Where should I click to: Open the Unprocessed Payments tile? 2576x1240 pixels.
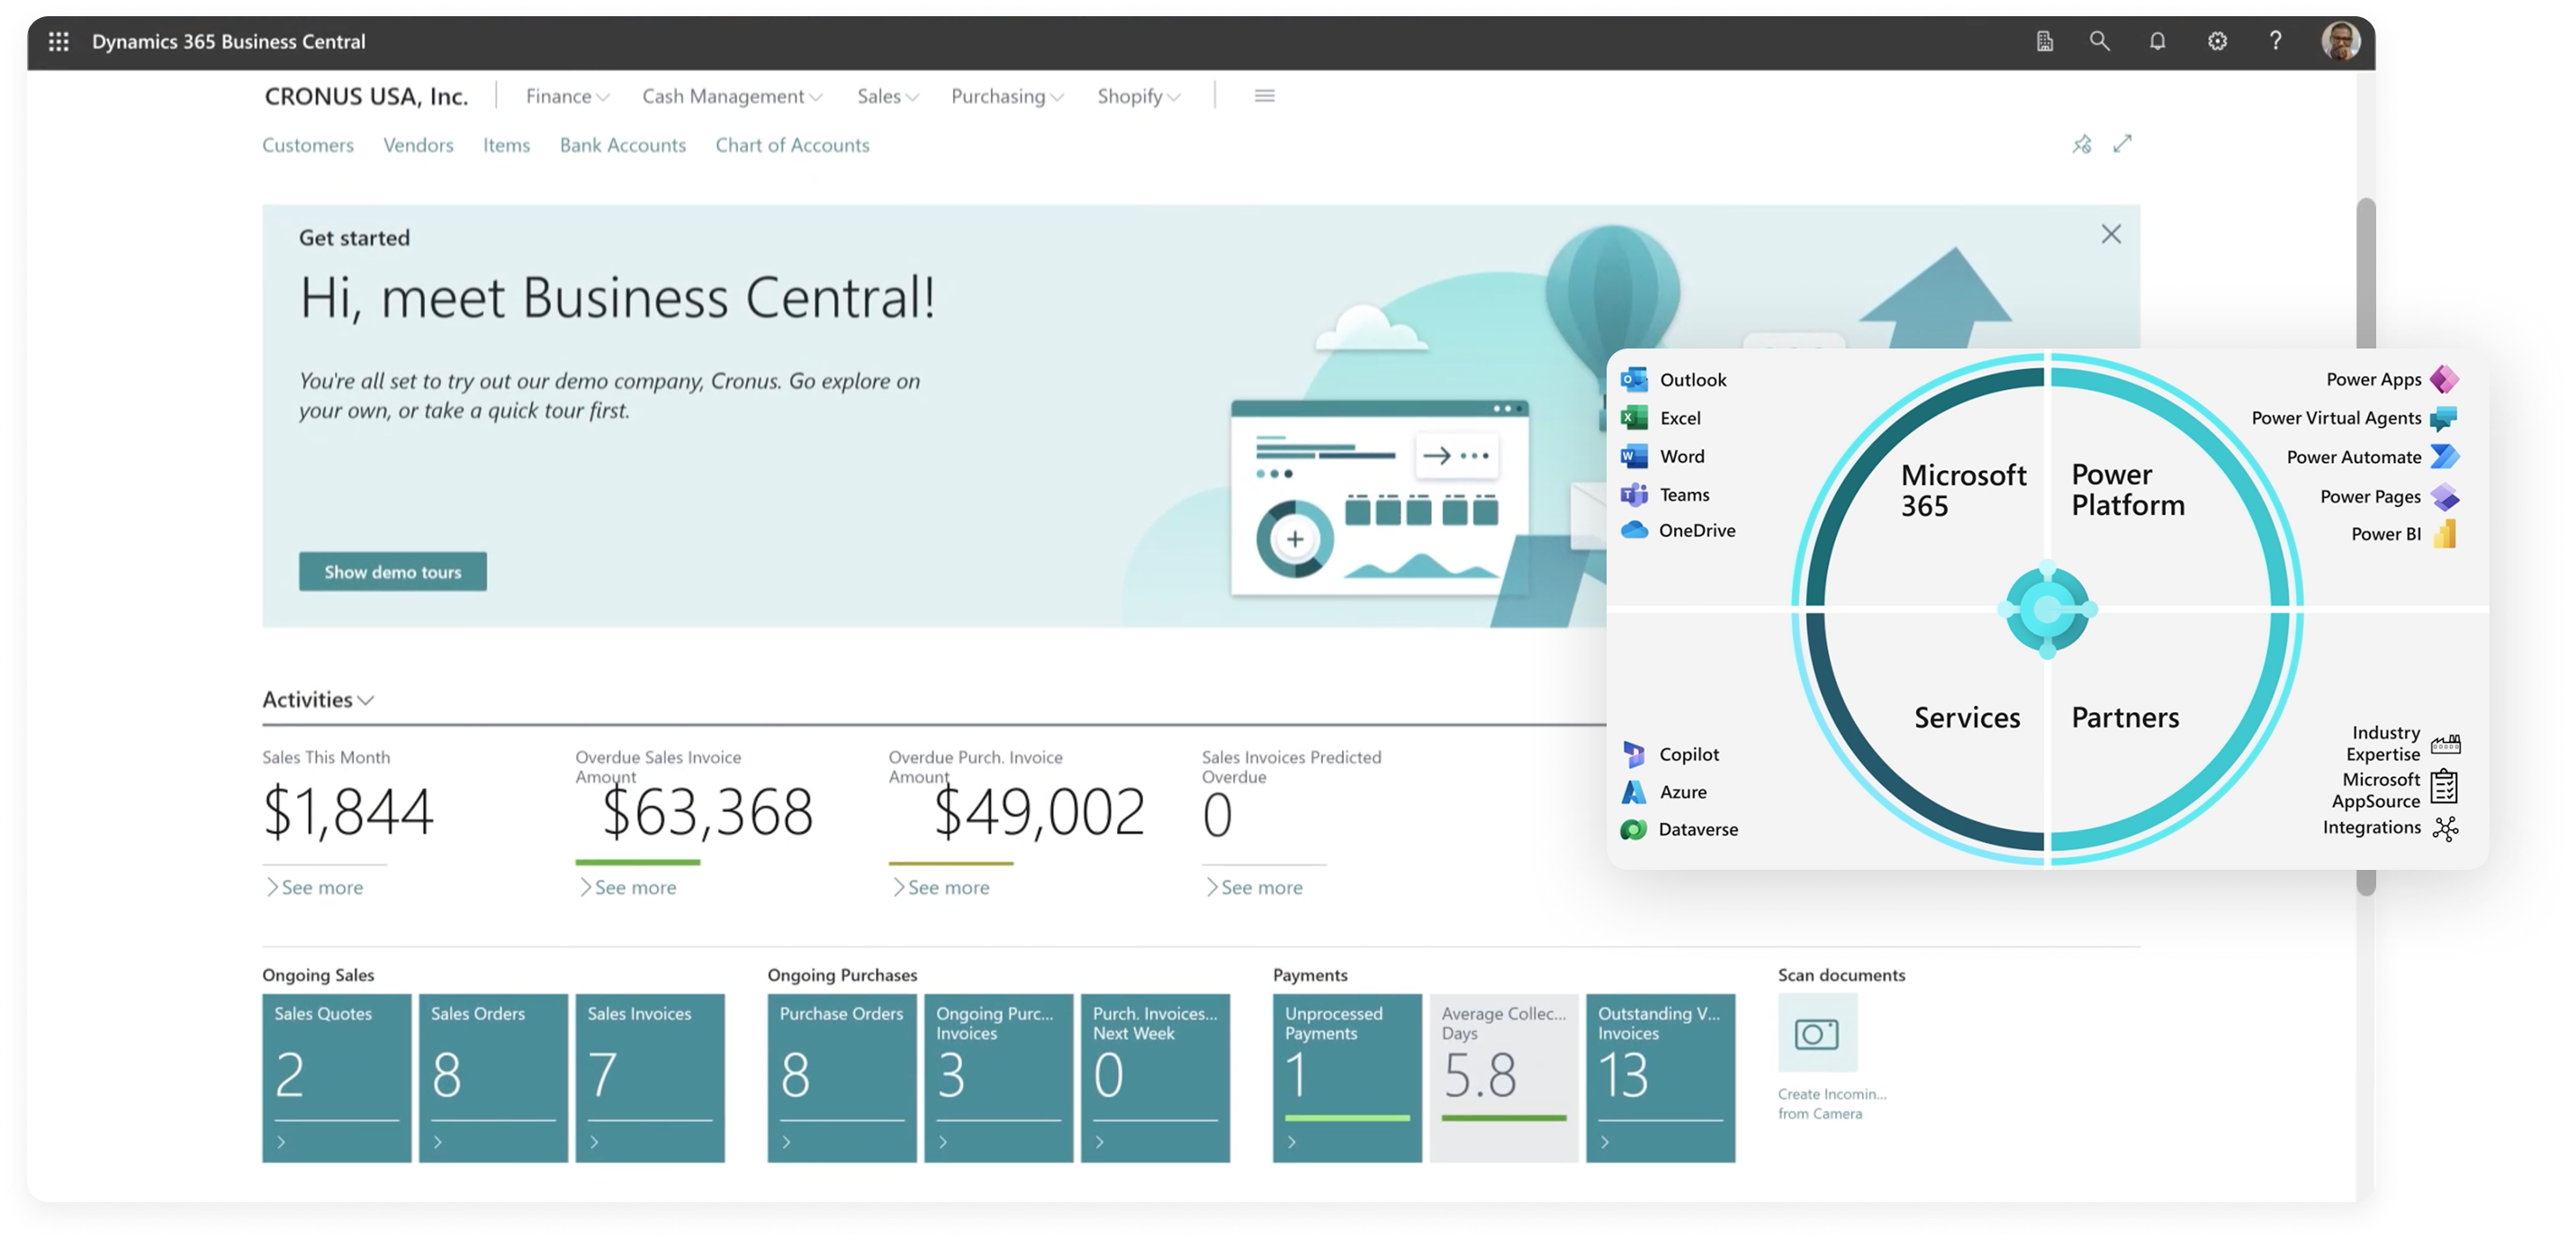[x=1347, y=1078]
